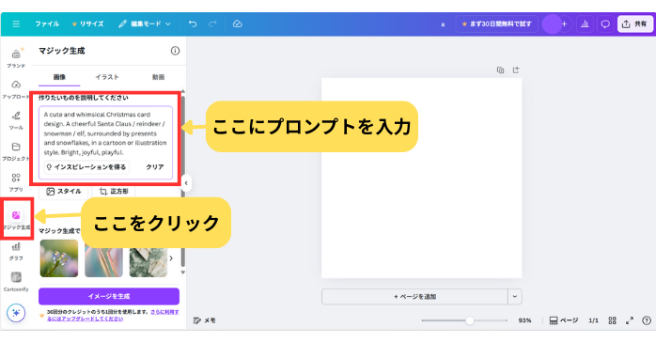
Task: Add new page icon above canvas
Action: click(516, 70)
